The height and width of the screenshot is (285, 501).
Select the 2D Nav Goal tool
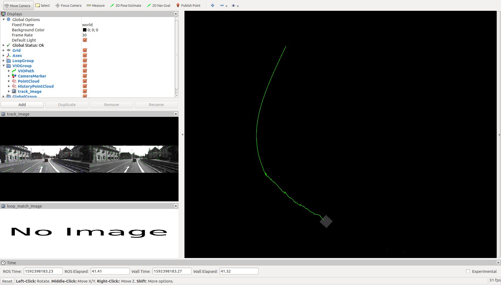159,5
